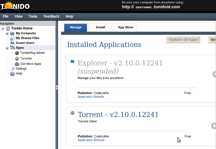The image size is (216, 149).
Task: Collapse the Tonido Home tree node
Action: click(3, 28)
